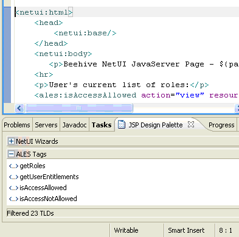The height and width of the screenshot is (237, 239).
Task: Click the Filtered 23 TLDs status
Action: click(30, 213)
